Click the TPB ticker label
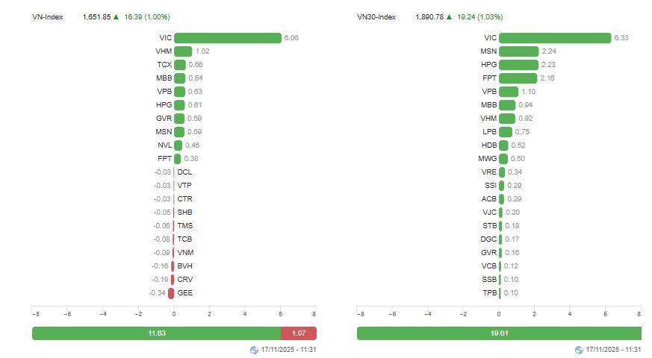This screenshot has height=358, width=652. click(489, 293)
